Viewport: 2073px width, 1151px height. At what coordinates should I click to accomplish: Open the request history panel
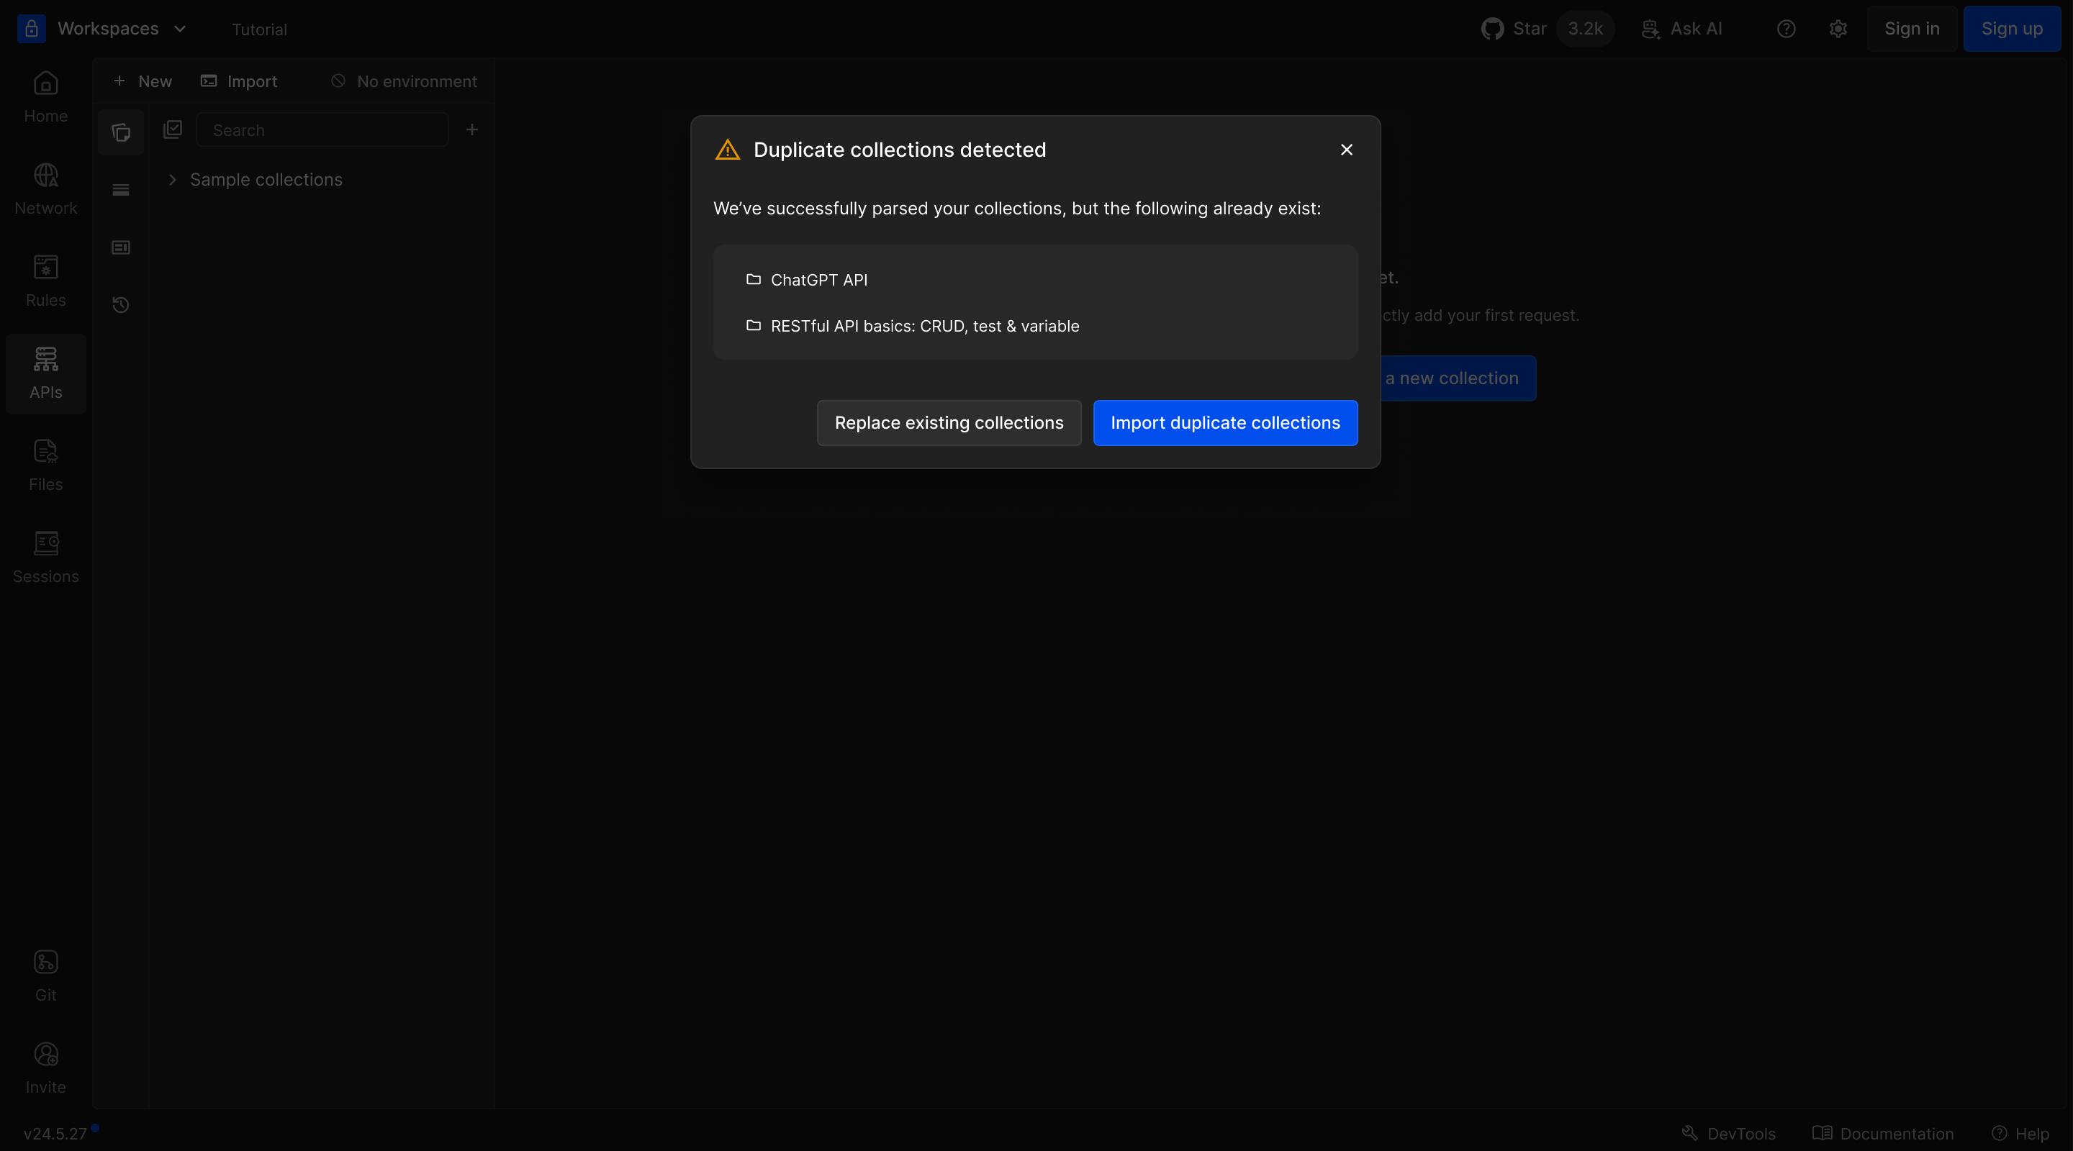tap(121, 304)
